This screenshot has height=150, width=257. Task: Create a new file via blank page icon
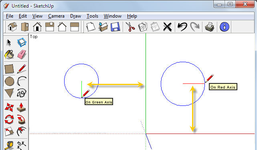(91, 27)
